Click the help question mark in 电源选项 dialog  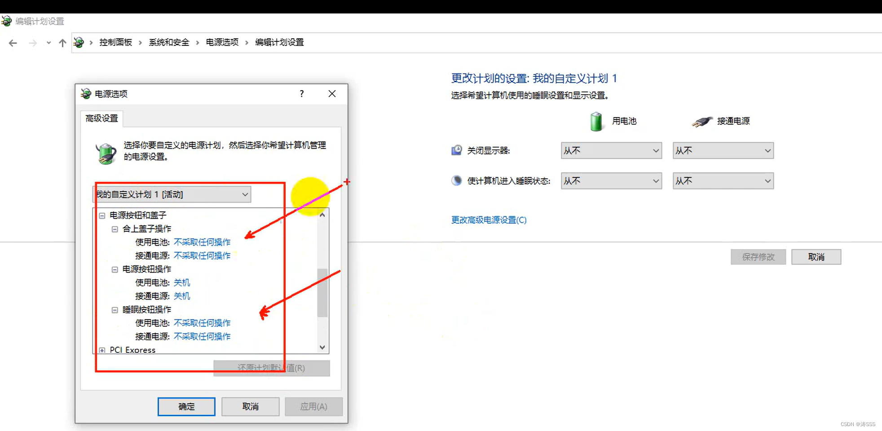tap(302, 94)
